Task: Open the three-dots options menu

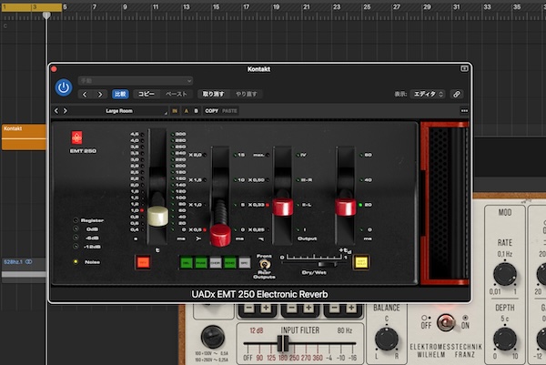Action: 464,111
